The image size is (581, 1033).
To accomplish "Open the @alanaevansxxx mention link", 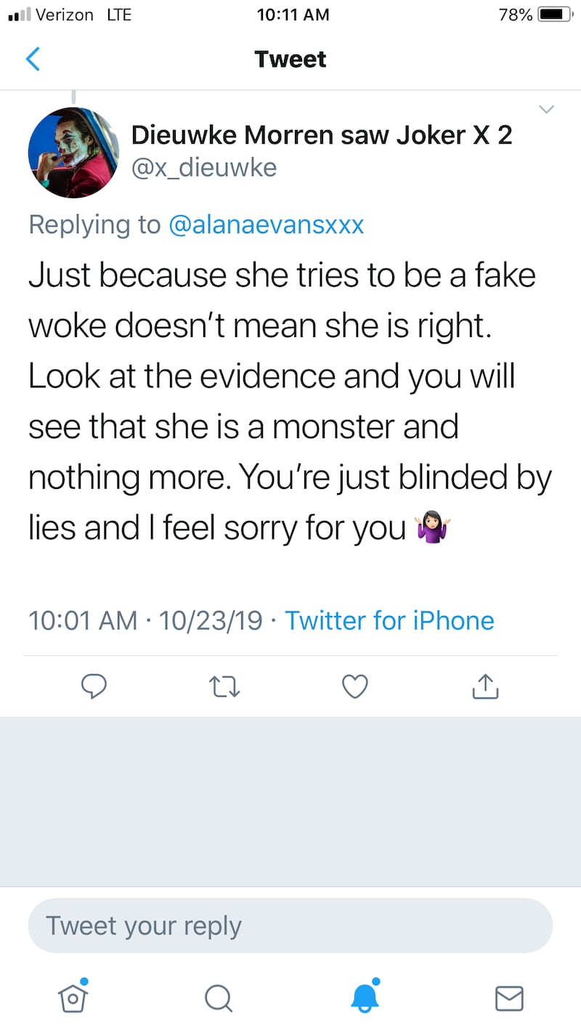I will pos(266,224).
